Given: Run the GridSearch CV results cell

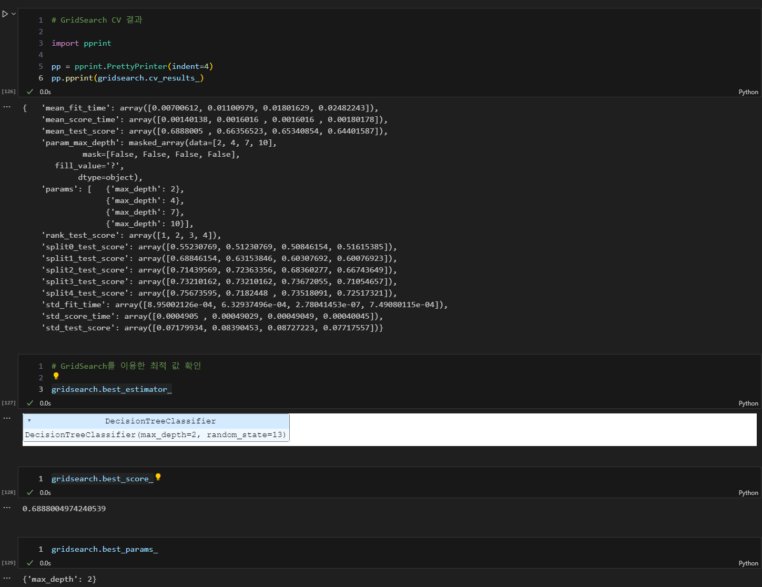Looking at the screenshot, I should coord(5,14).
